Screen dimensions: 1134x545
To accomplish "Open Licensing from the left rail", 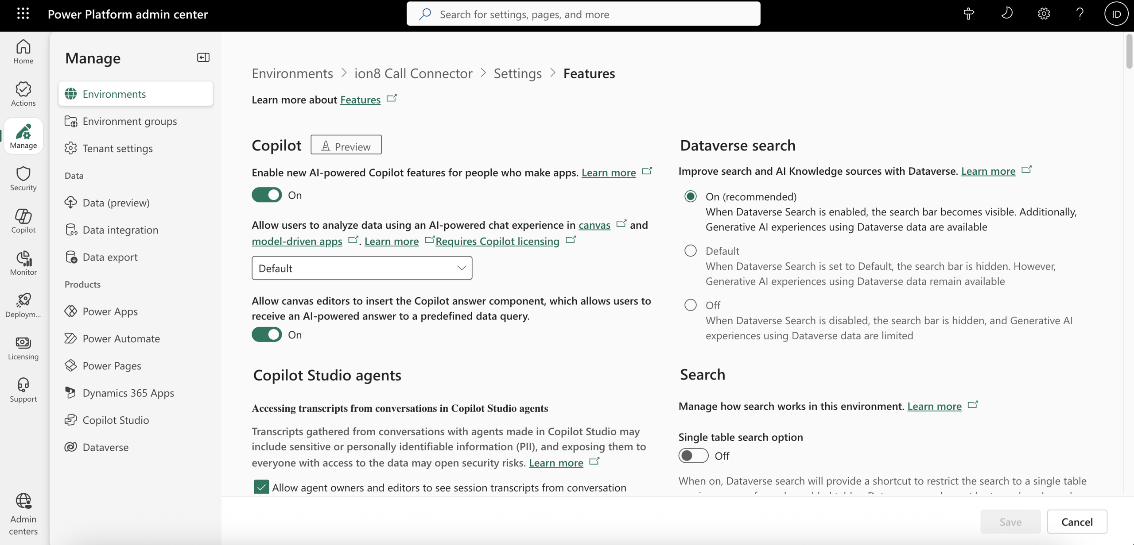I will 23,347.
